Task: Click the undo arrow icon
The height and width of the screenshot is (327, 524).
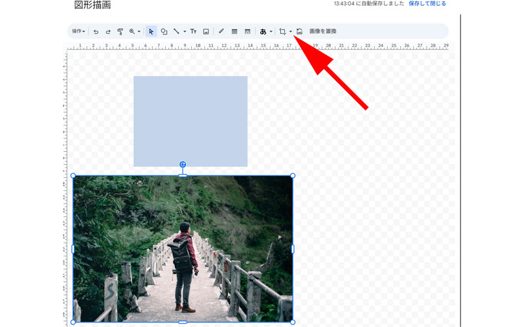Action: coord(96,31)
